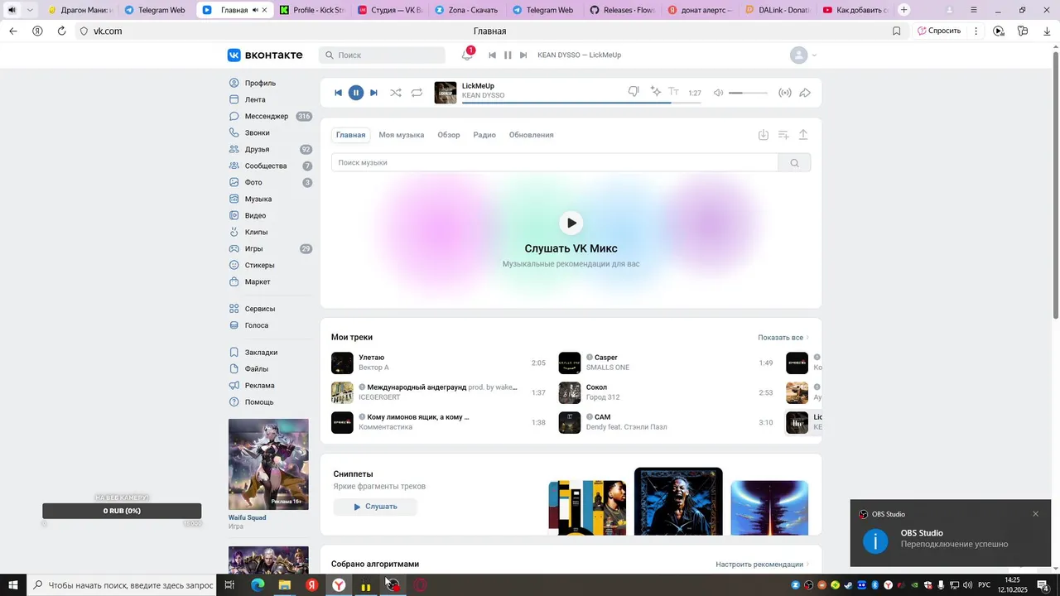The width and height of the screenshot is (1060, 596).
Task: Open Игры in the sidebar
Action: pyautogui.click(x=253, y=248)
